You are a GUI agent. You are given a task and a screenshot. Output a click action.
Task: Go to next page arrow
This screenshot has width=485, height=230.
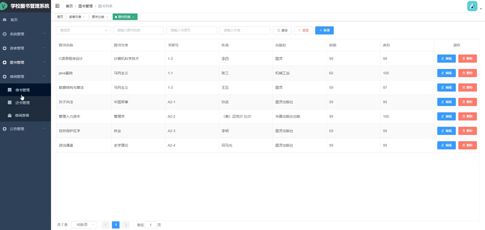125,225
